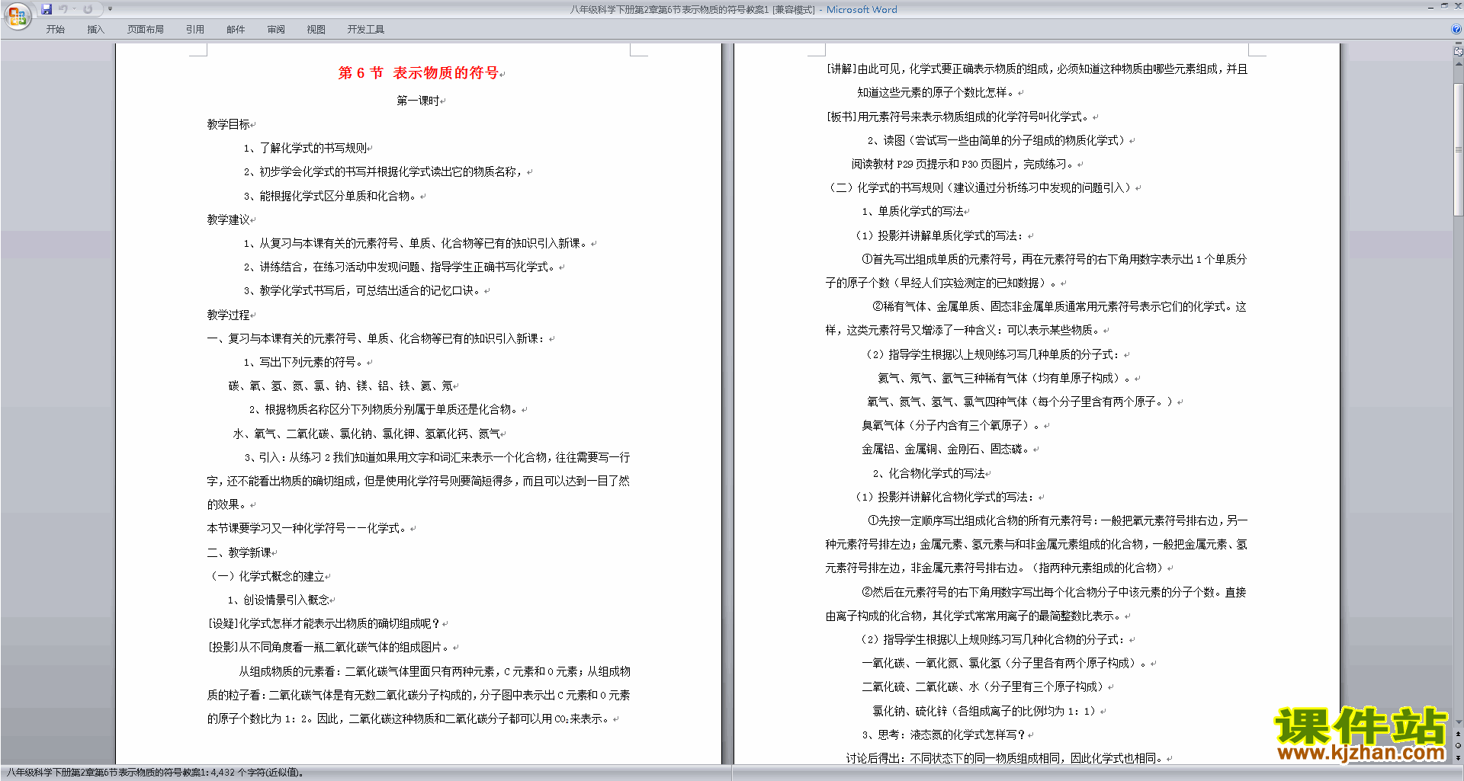Screen dimensions: 1464x781
Task: Open the 审阅 ribbon tab
Action: (276, 30)
